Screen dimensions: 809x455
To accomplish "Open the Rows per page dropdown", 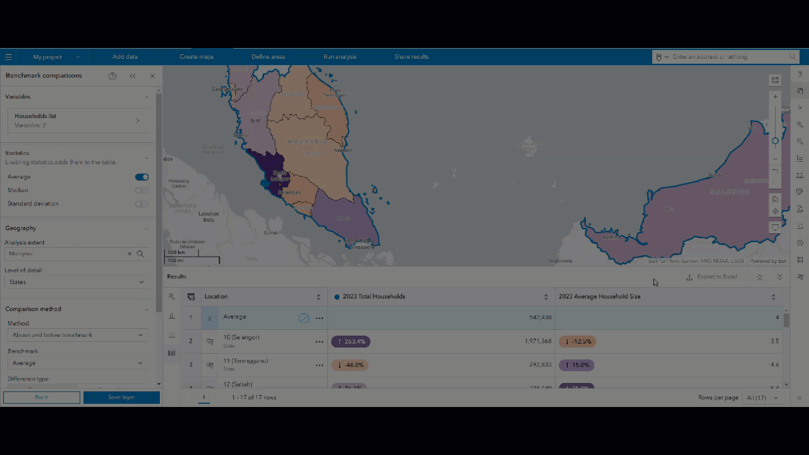I will tap(763, 397).
